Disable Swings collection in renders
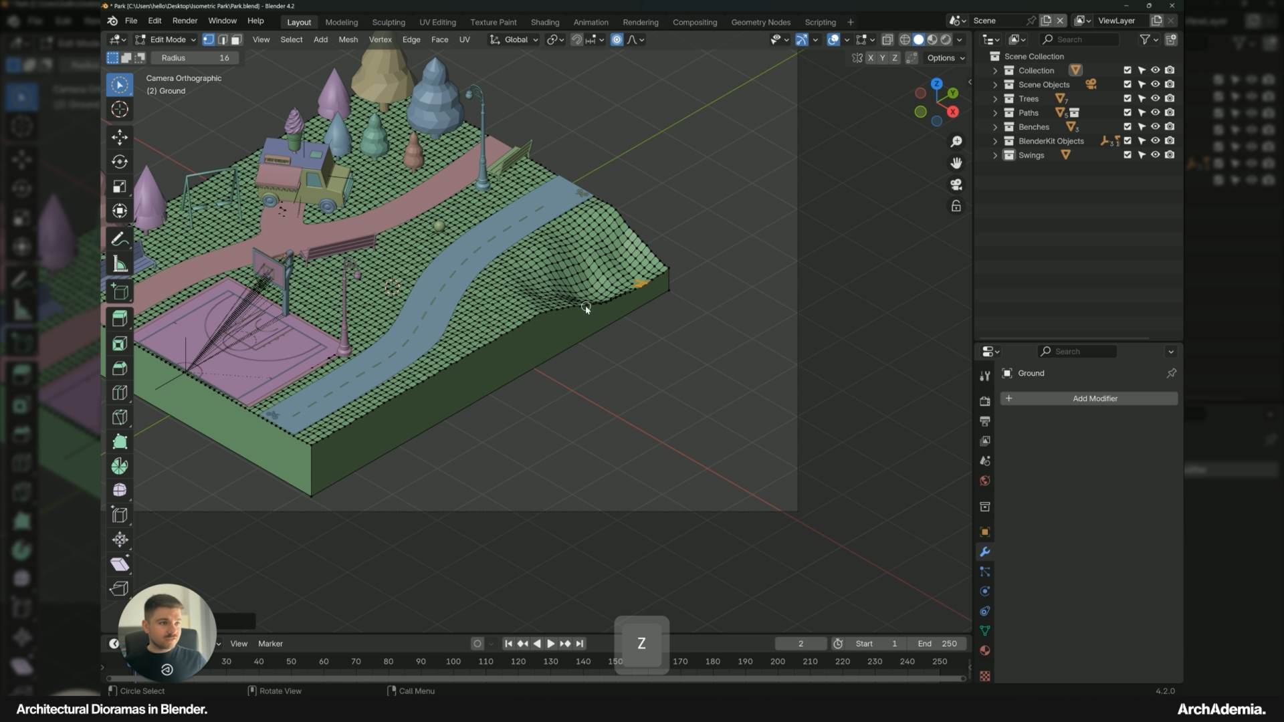 coord(1169,154)
